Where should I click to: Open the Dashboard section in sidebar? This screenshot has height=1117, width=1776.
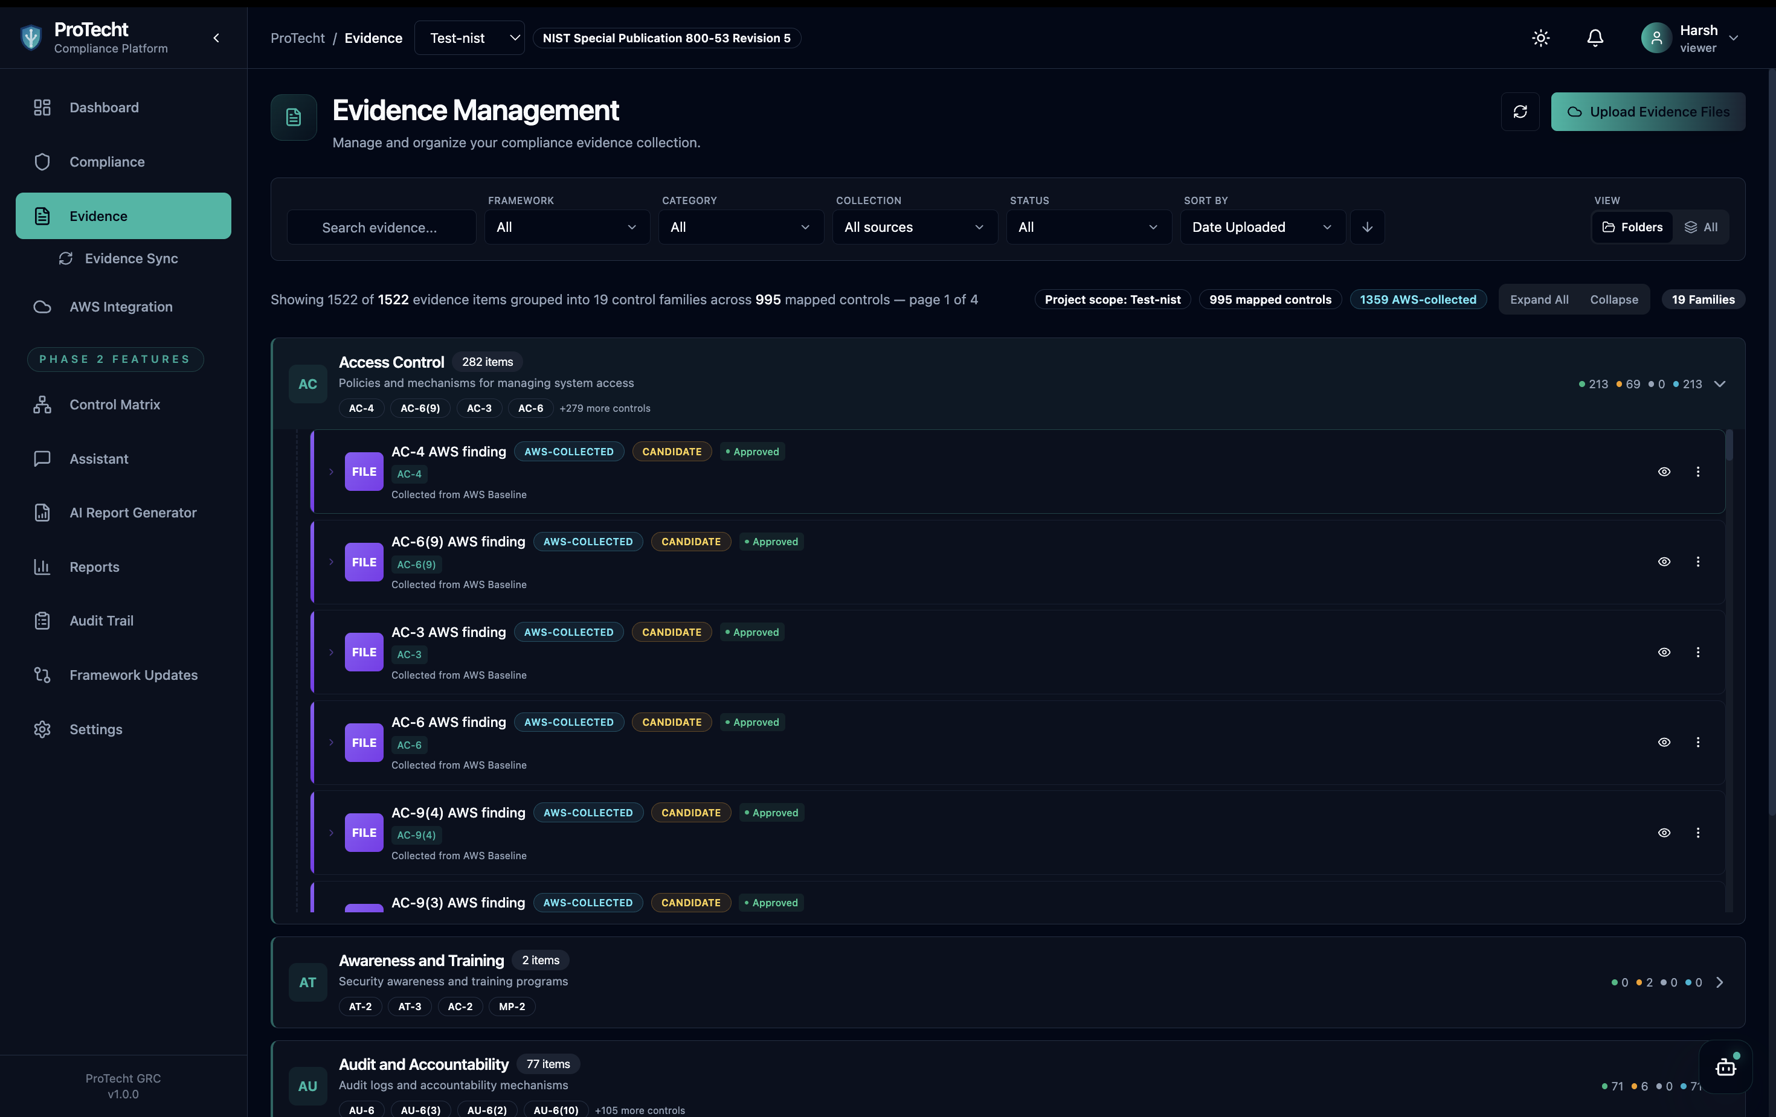pyautogui.click(x=103, y=107)
